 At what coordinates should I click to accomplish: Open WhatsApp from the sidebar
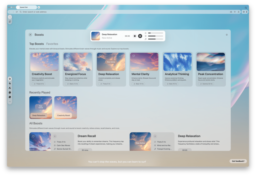click(10, 97)
